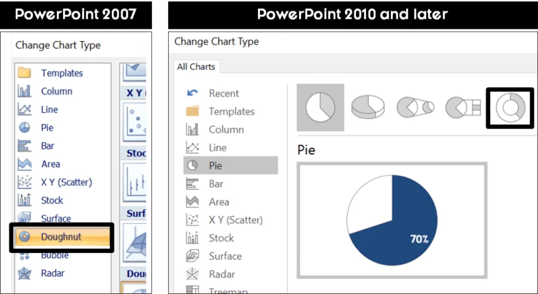Select Recent in 2010 chart list
The width and height of the screenshot is (538, 294).
[224, 93]
